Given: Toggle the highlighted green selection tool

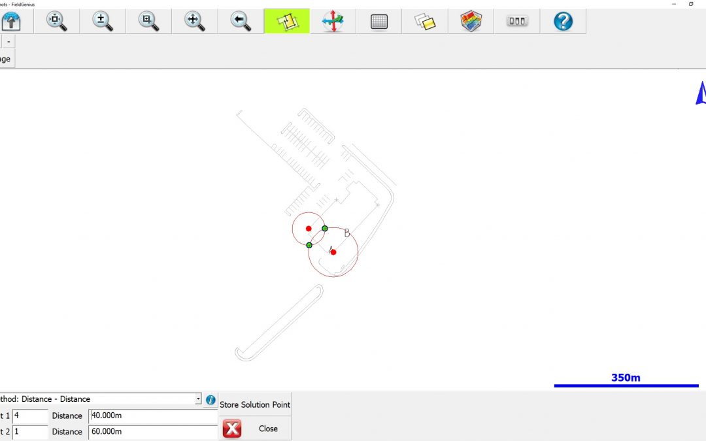Looking at the screenshot, I should [x=286, y=21].
